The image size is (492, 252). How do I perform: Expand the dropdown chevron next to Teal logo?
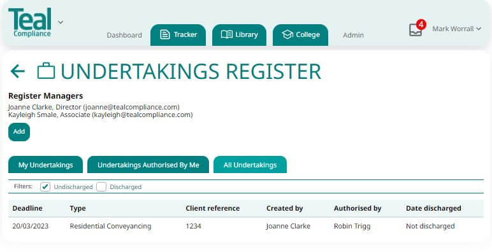click(61, 22)
